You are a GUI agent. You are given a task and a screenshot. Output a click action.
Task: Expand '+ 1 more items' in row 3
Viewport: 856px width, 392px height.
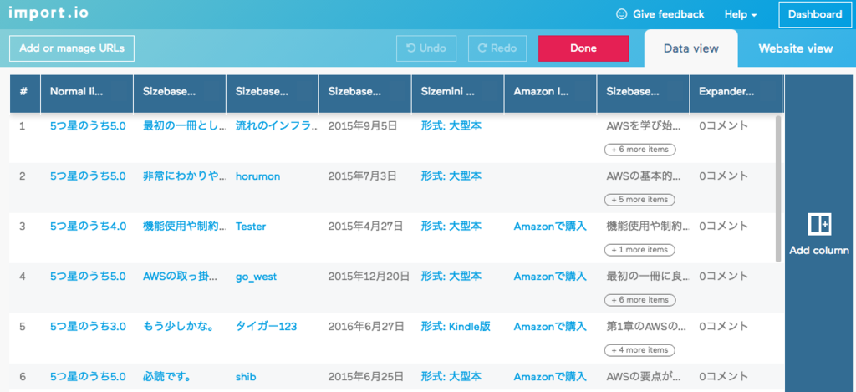[639, 250]
